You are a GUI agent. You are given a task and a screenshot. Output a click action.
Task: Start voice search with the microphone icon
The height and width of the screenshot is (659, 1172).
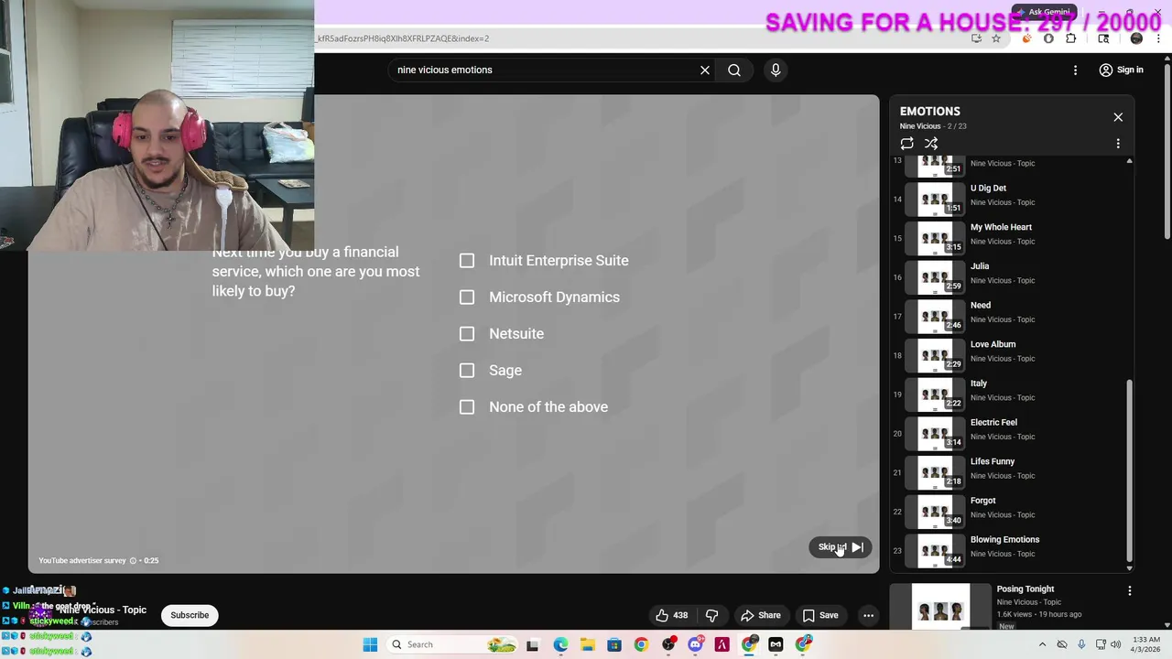[x=776, y=70]
